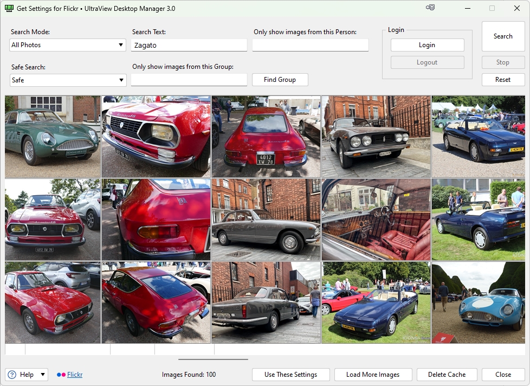Click the UltraView app icon in title bar
The image size is (530, 386).
pos(9,9)
